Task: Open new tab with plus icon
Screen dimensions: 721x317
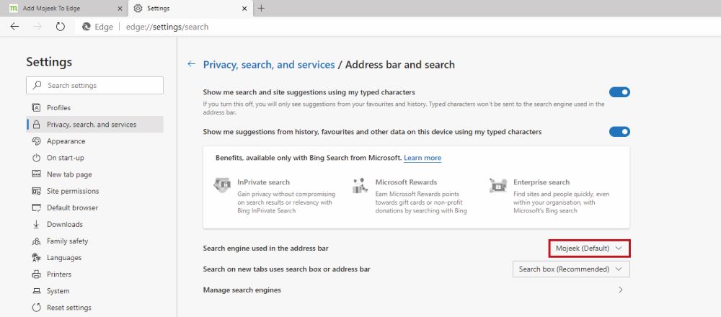Action: 261,9
